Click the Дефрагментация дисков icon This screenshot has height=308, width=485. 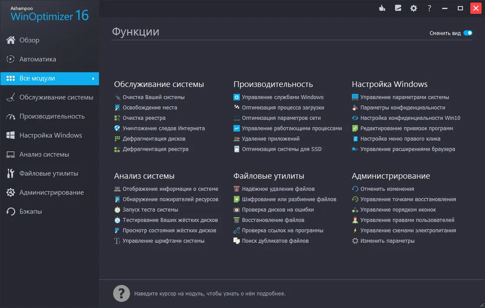117,139
